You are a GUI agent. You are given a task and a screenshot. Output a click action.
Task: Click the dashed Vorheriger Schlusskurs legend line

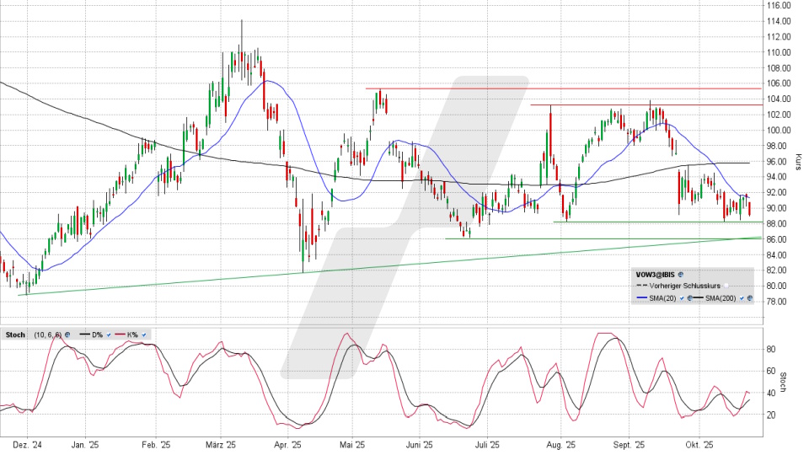641,286
